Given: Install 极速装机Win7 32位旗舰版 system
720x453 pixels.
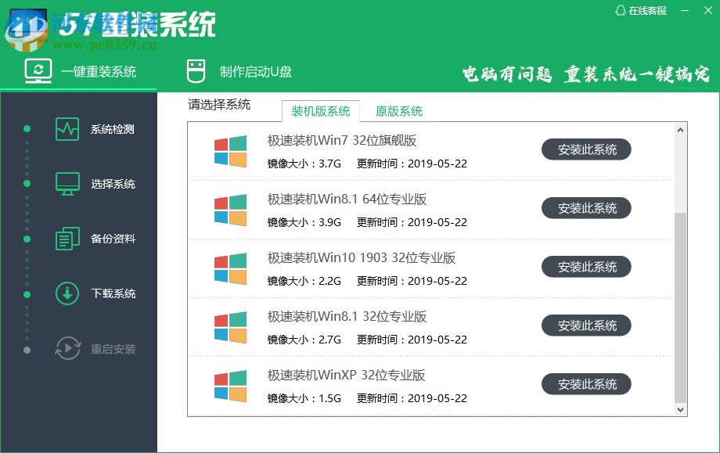Looking at the screenshot, I should point(586,149).
